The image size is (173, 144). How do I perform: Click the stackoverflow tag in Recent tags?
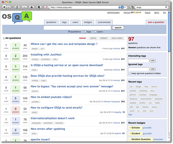(146, 99)
